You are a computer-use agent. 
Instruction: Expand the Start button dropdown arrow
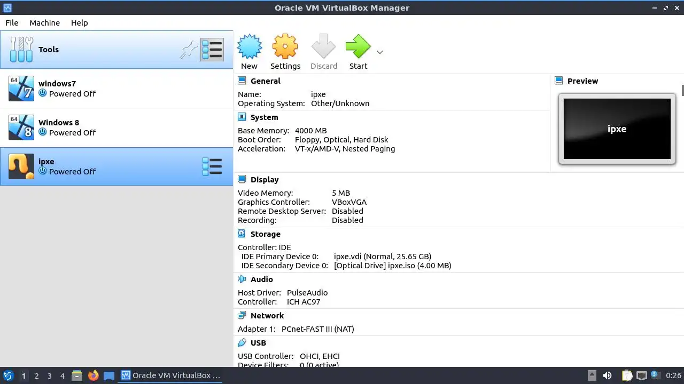pos(380,52)
